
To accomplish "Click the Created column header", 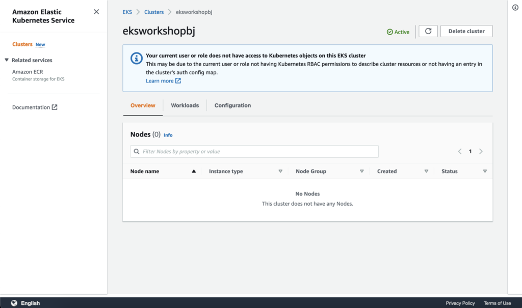I will [x=387, y=171].
